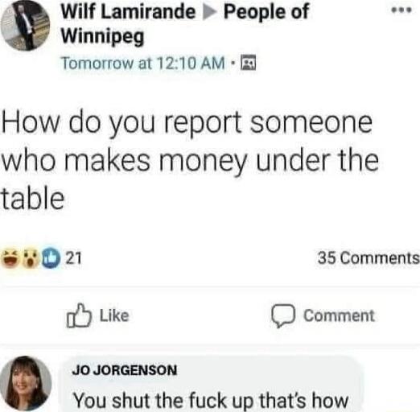Image resolution: width=420 pixels, height=412 pixels.
Task: Click the group privacy icon next to timestamp
Action: point(249,64)
